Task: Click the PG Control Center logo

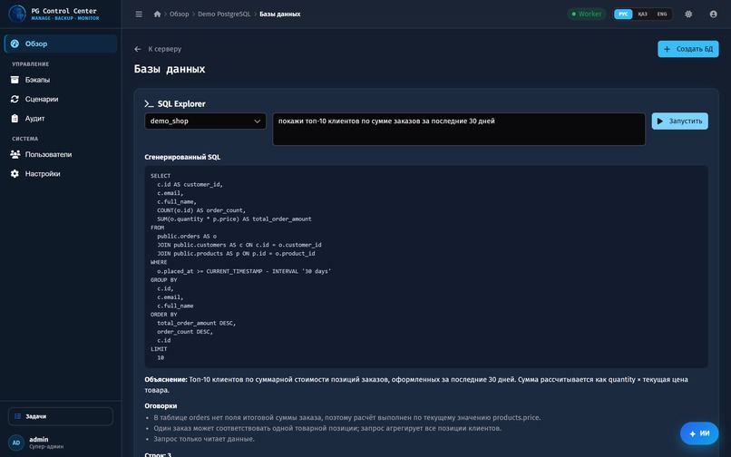Action: coord(17,14)
